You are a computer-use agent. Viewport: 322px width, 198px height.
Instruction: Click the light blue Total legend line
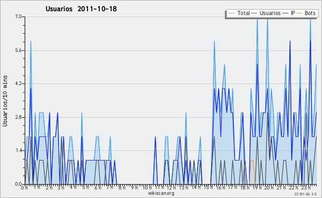coord(232,13)
